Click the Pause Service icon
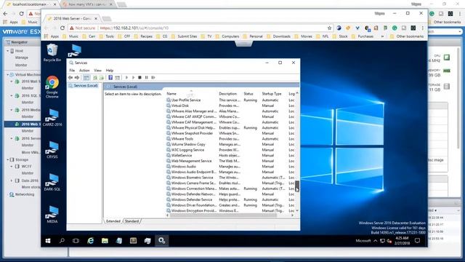The width and height of the screenshot is (465, 262). click(147, 78)
